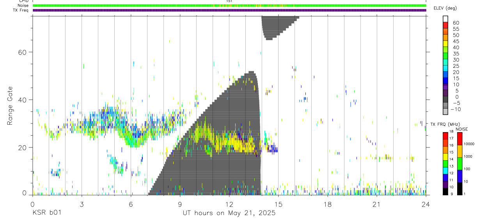Click the cyan segment of TX FRQ scale
Viewport: 479px width, 221px height.
tap(445, 170)
